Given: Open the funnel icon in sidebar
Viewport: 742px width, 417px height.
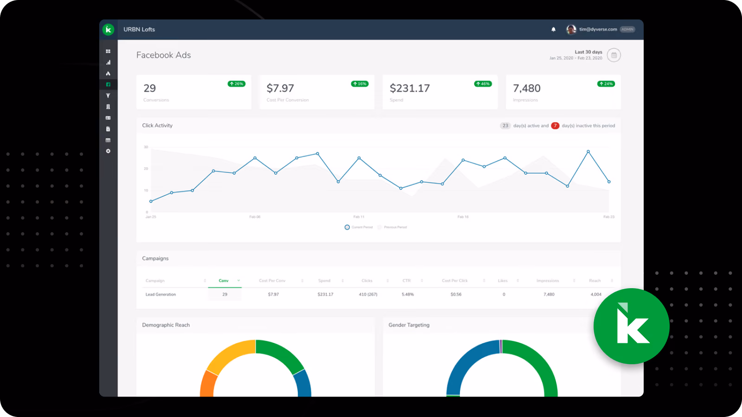Looking at the screenshot, I should 108,95.
